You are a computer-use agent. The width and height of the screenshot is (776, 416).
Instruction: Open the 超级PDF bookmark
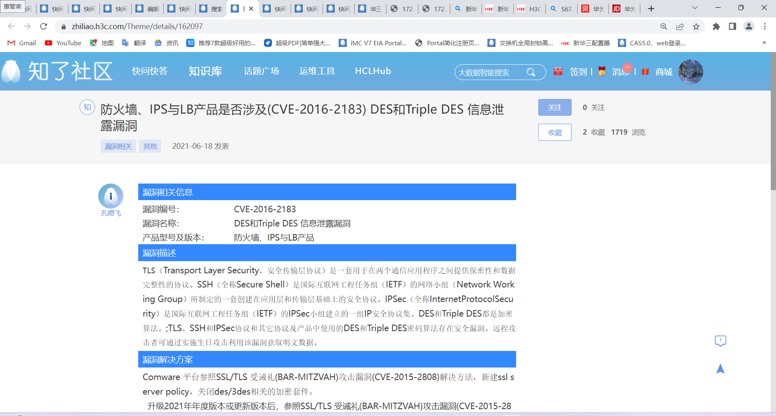click(x=297, y=43)
